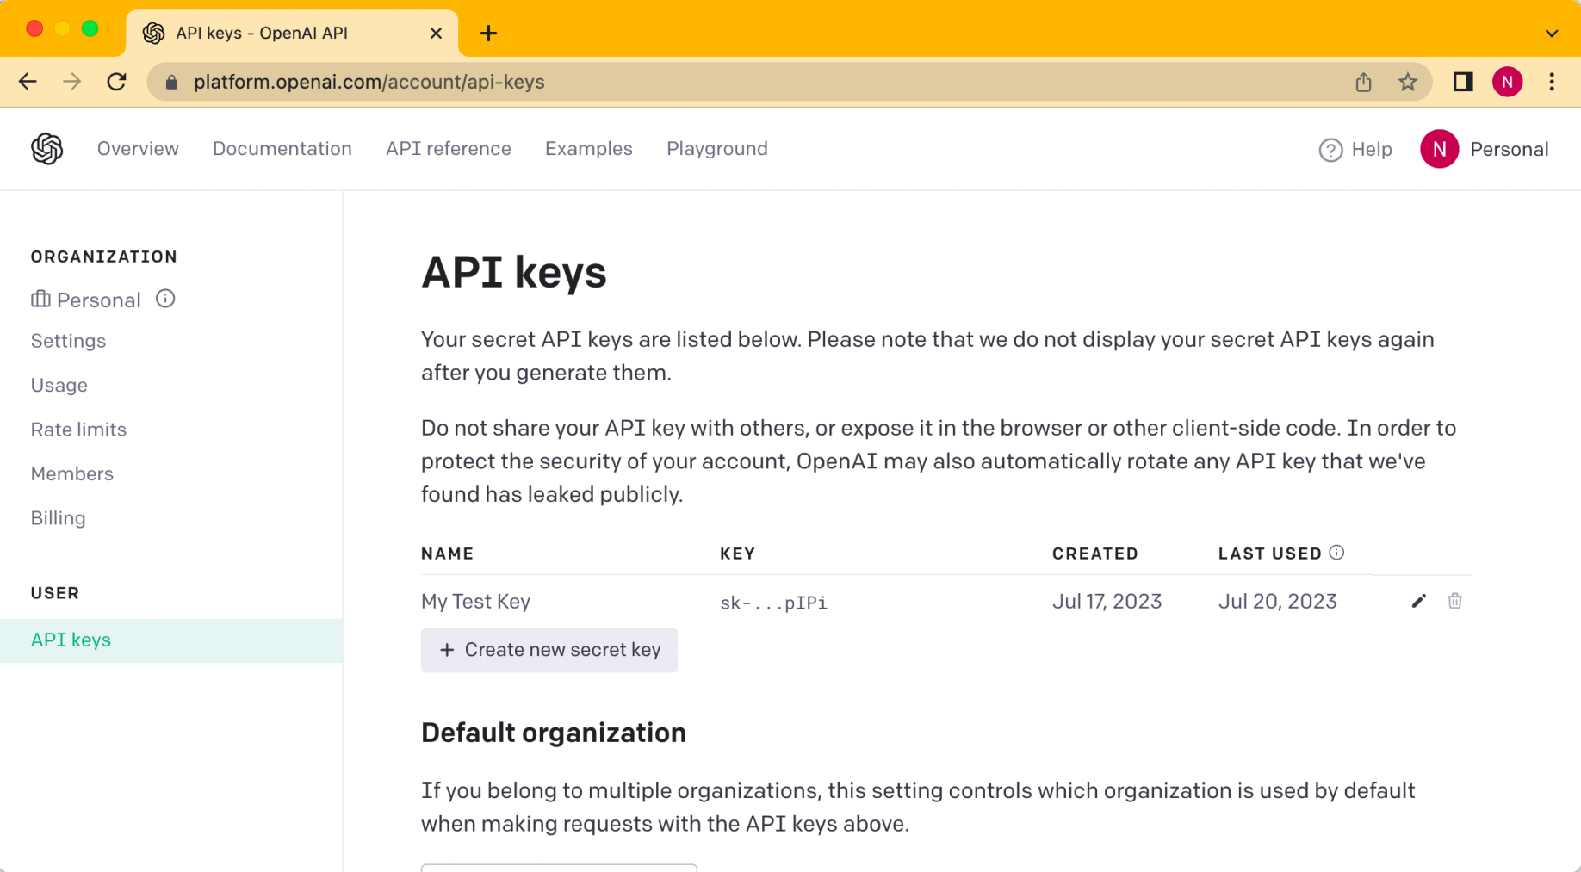The height and width of the screenshot is (872, 1581).
Task: Open the Billing page in sidebar
Action: tap(58, 518)
